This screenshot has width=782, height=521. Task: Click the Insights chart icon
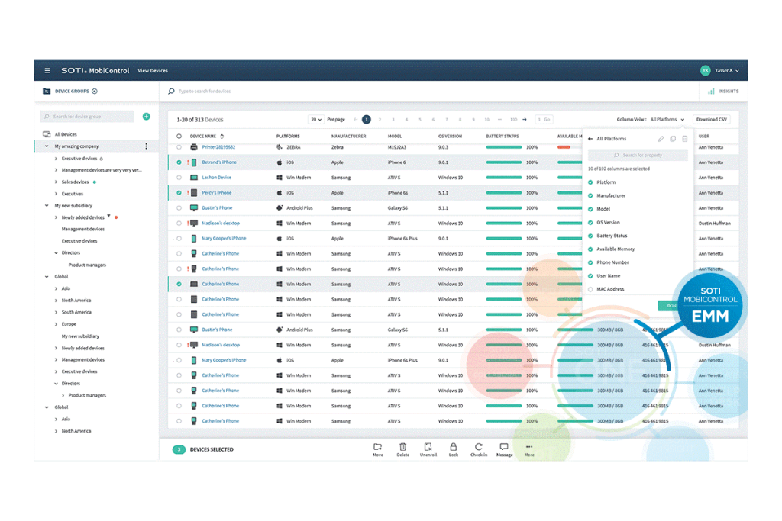(711, 91)
